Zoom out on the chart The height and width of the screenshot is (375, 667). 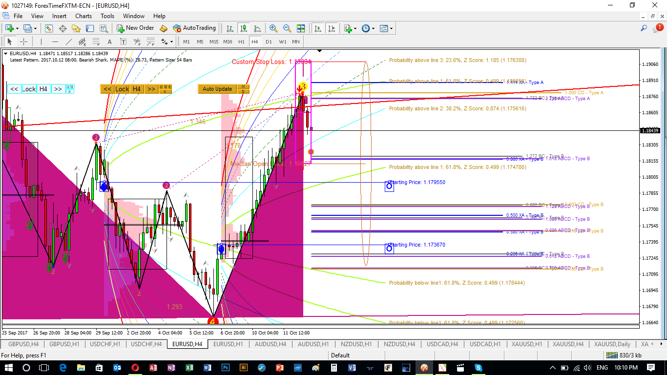coord(287,28)
